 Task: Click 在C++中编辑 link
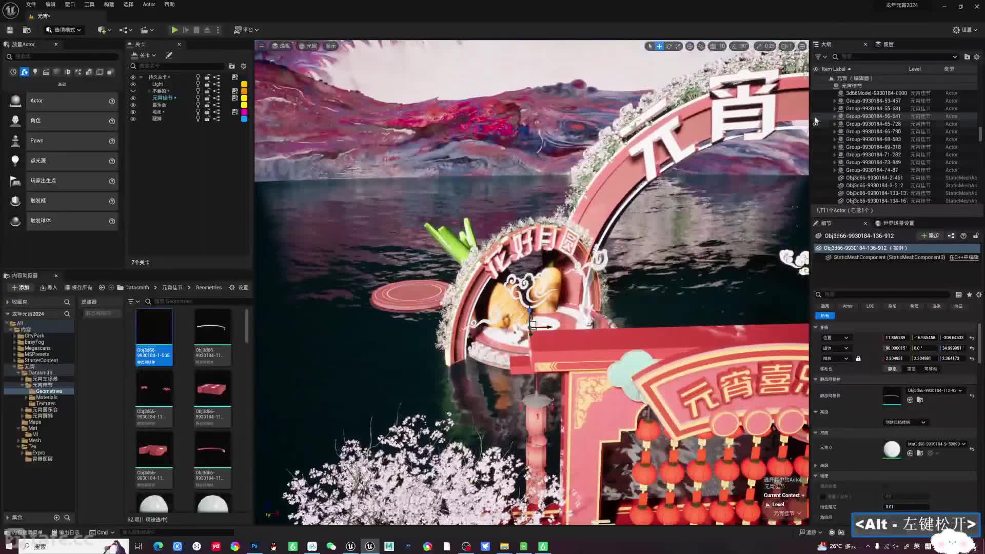(x=964, y=258)
